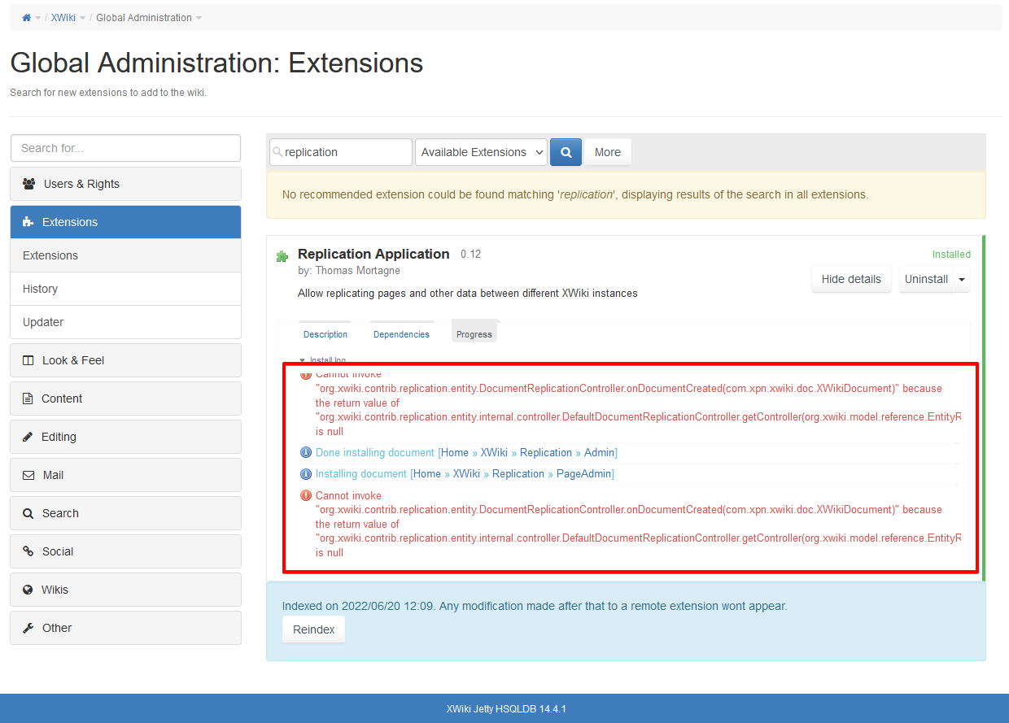Screen dimensions: 1009x723
Task: Click the Uninstall button
Action: 926,279
